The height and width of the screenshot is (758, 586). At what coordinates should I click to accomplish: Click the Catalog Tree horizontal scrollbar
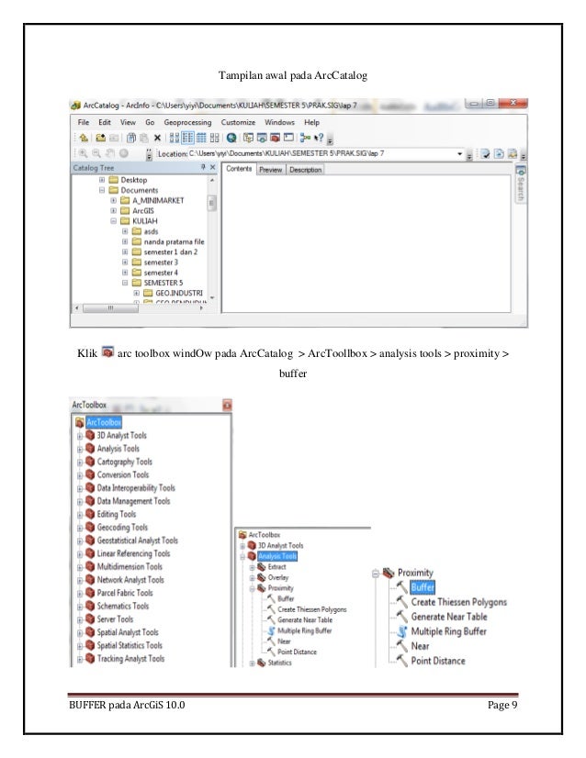(139, 308)
